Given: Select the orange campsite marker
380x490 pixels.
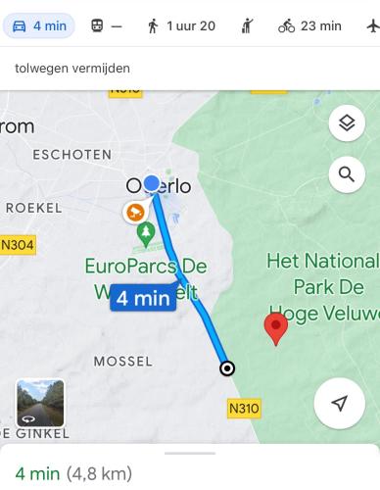Looking at the screenshot, I should pyautogui.click(x=135, y=213).
